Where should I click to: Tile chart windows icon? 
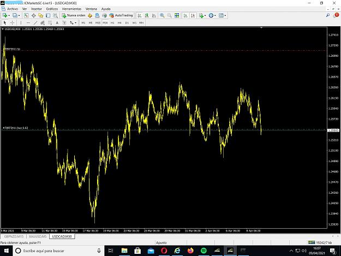pos(177,15)
